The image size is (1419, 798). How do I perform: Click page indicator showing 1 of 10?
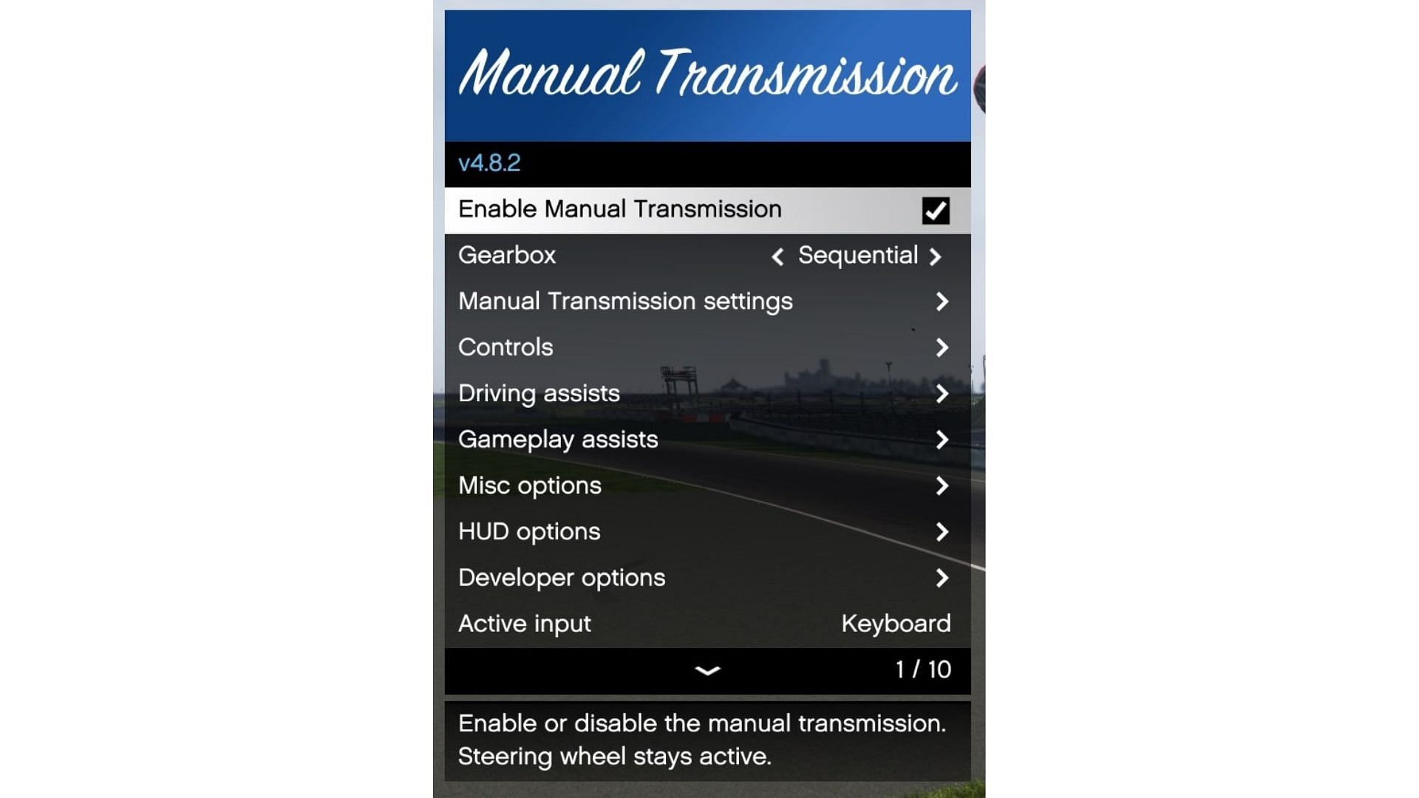tap(922, 669)
